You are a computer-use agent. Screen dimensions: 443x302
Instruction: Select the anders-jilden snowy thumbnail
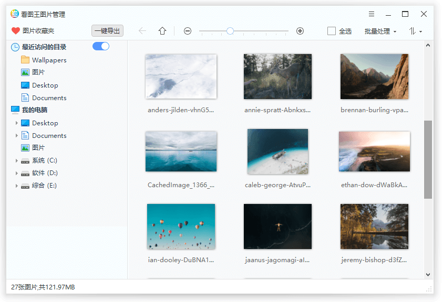[x=181, y=77]
